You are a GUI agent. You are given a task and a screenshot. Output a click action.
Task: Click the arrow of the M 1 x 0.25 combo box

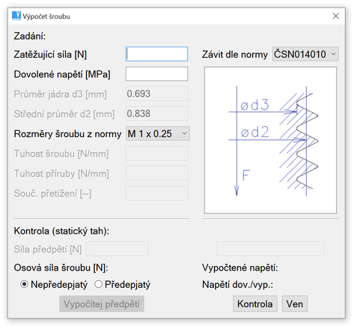pos(184,133)
